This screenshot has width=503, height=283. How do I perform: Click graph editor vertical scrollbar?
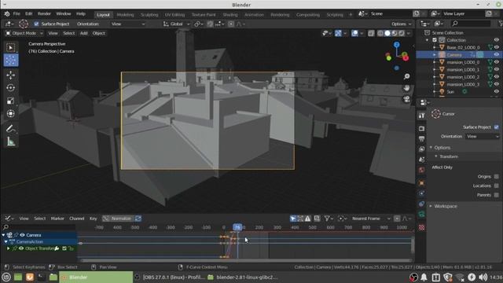[x=413, y=245]
